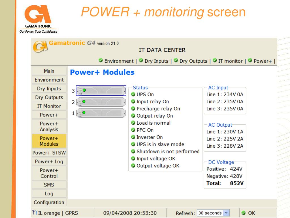Follow the IT monitor link in top status bar
The width and height of the screenshot is (290, 218).
pyautogui.click(x=231, y=61)
